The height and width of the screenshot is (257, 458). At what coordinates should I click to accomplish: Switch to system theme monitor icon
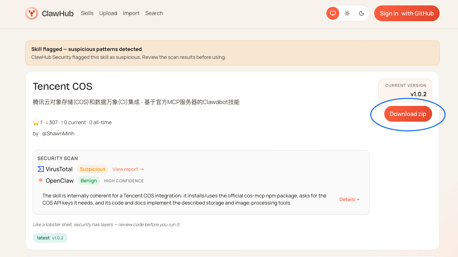333,13
